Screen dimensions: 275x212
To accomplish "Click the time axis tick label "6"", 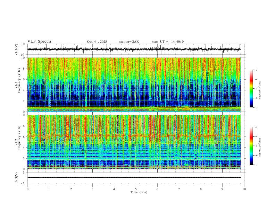I will coord(158,189).
